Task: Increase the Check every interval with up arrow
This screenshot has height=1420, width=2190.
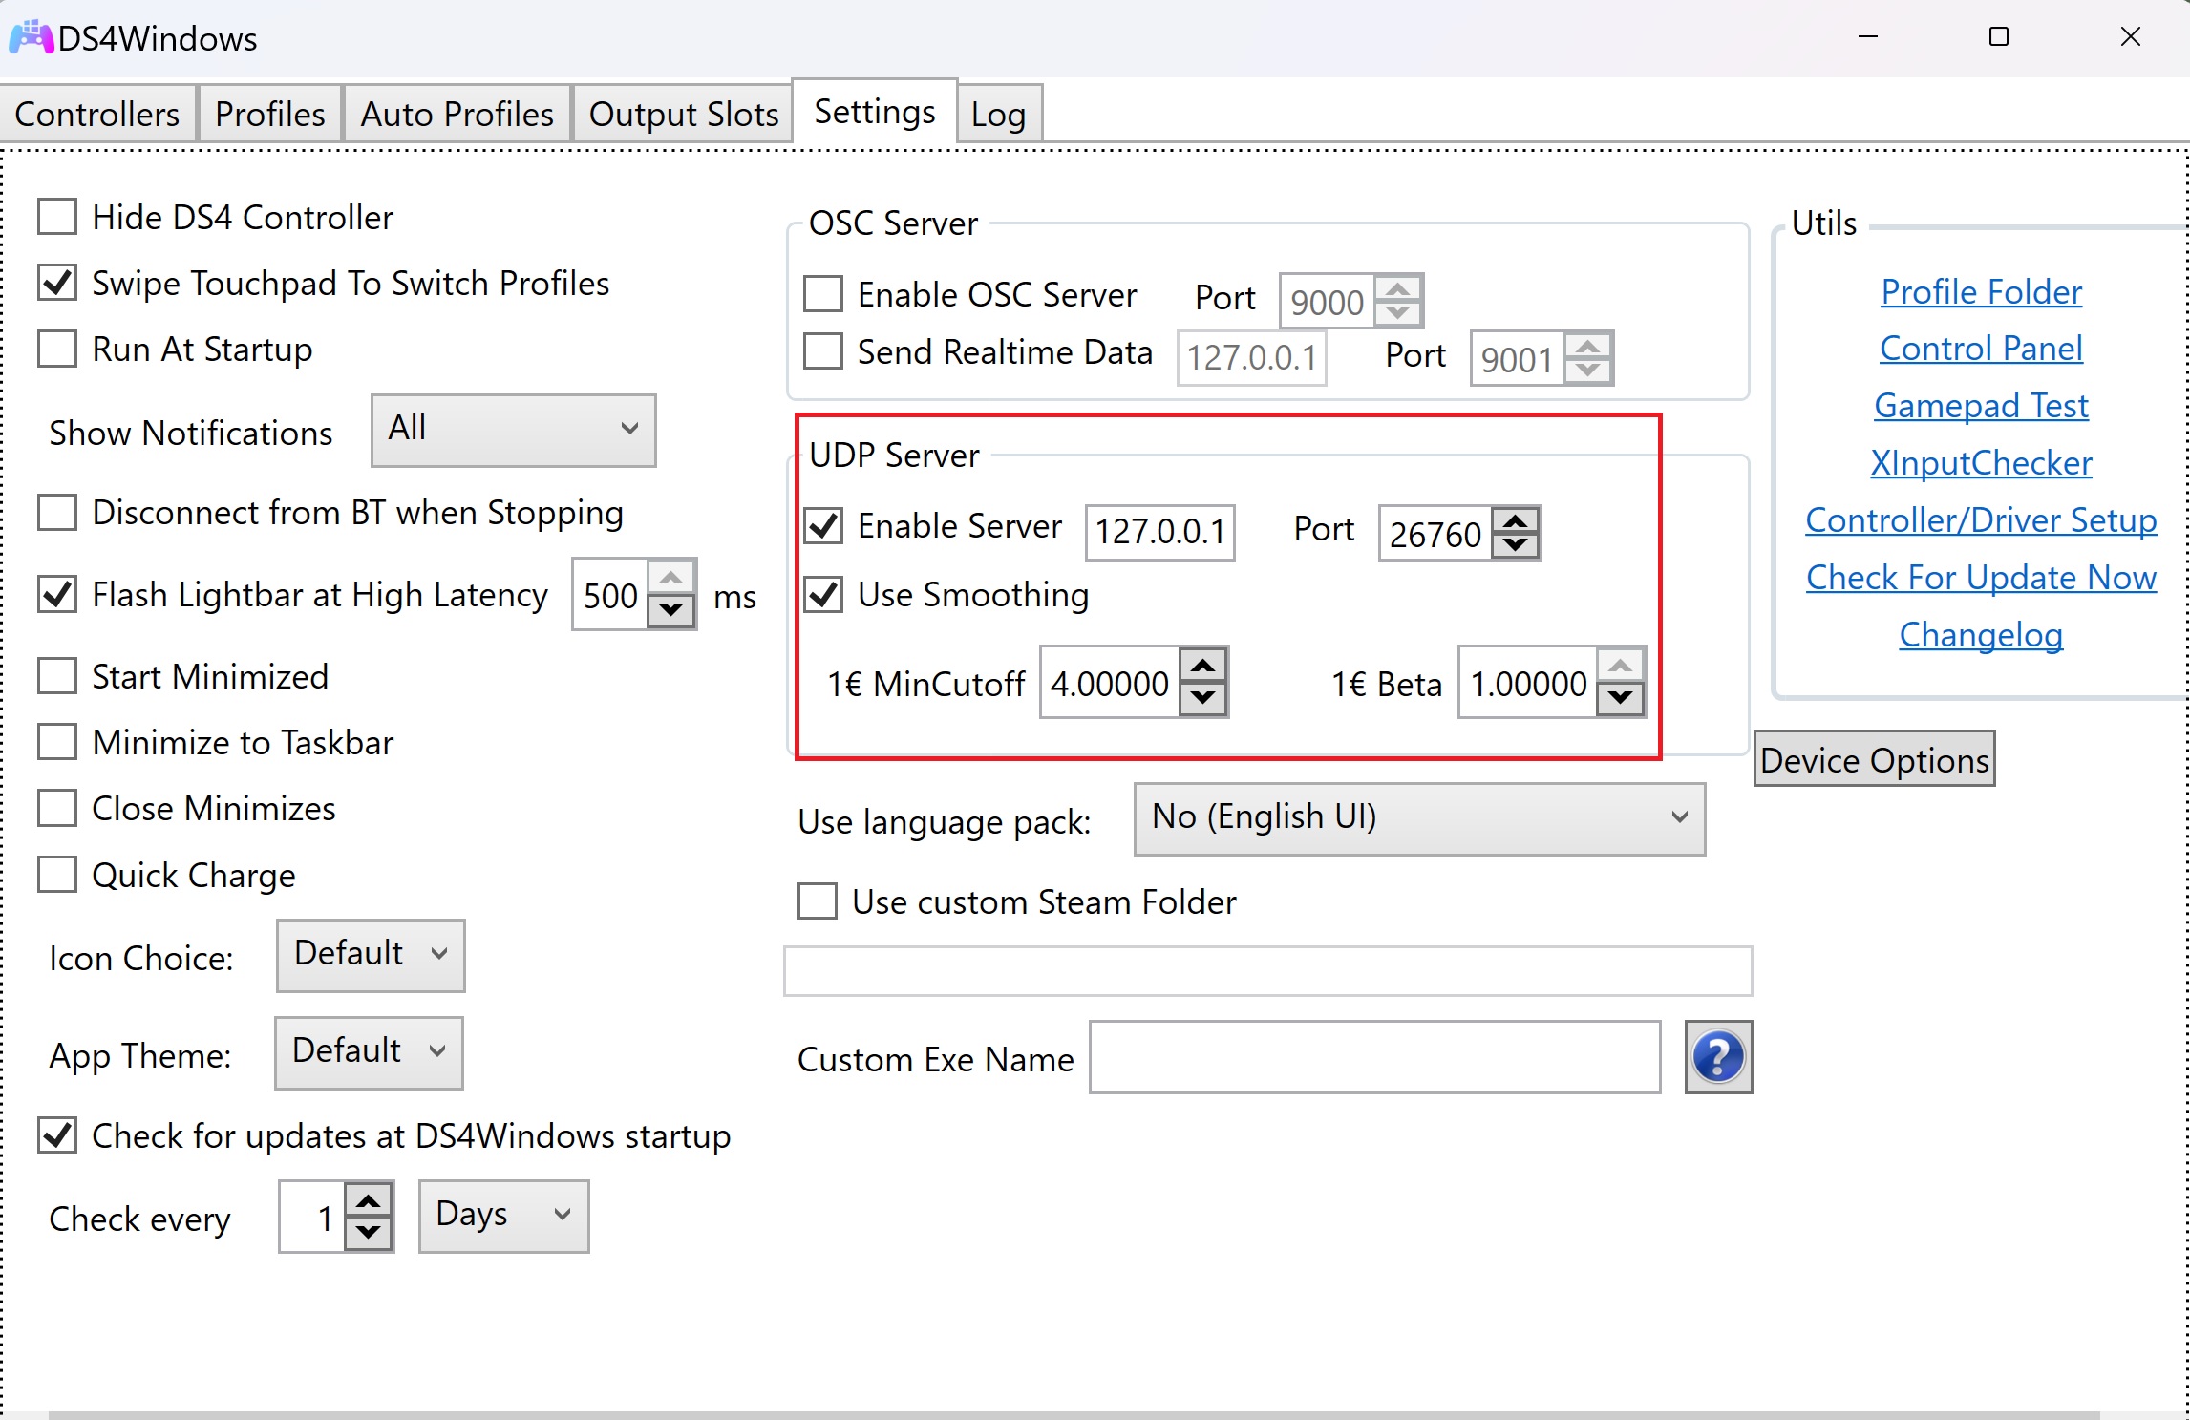Action: tap(369, 1199)
